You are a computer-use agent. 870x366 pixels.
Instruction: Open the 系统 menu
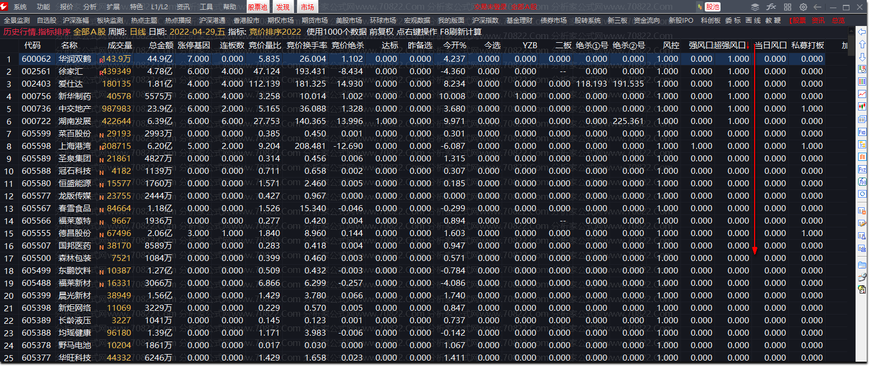click(20, 7)
